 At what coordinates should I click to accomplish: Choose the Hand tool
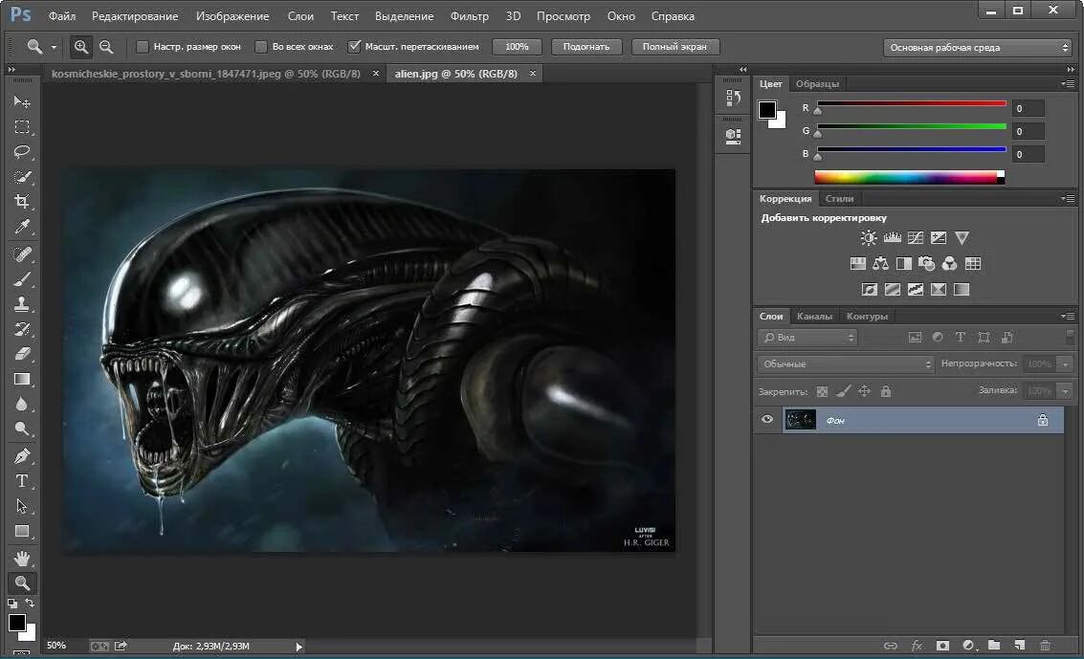pos(22,558)
